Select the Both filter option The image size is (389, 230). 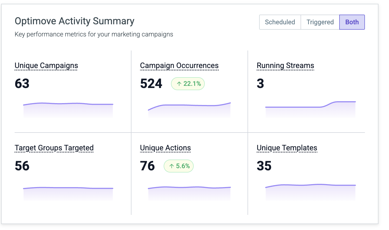click(x=352, y=22)
